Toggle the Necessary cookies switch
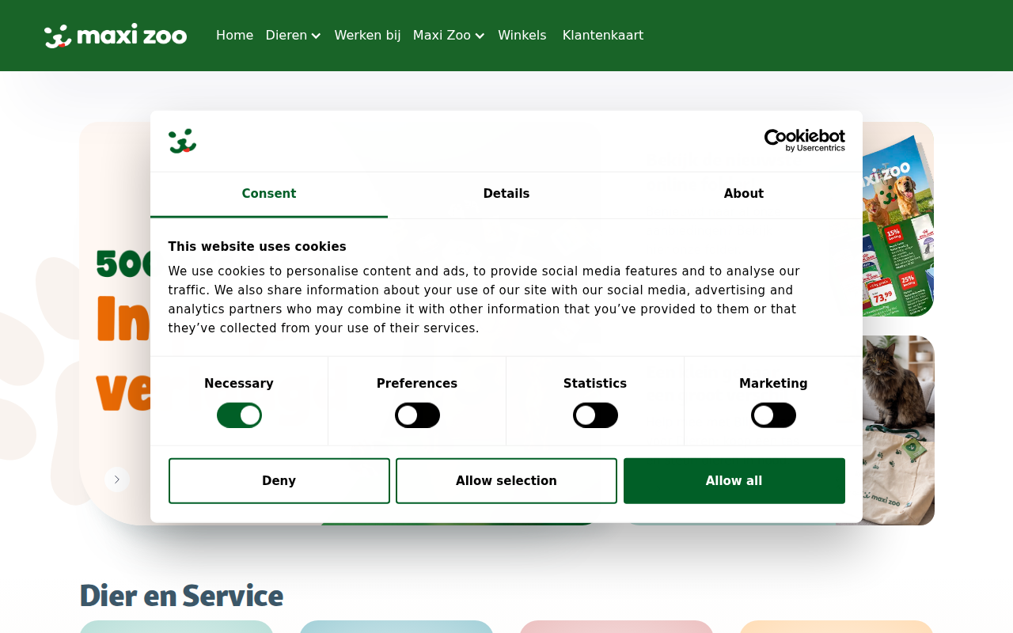This screenshot has height=633, width=1013. (239, 415)
